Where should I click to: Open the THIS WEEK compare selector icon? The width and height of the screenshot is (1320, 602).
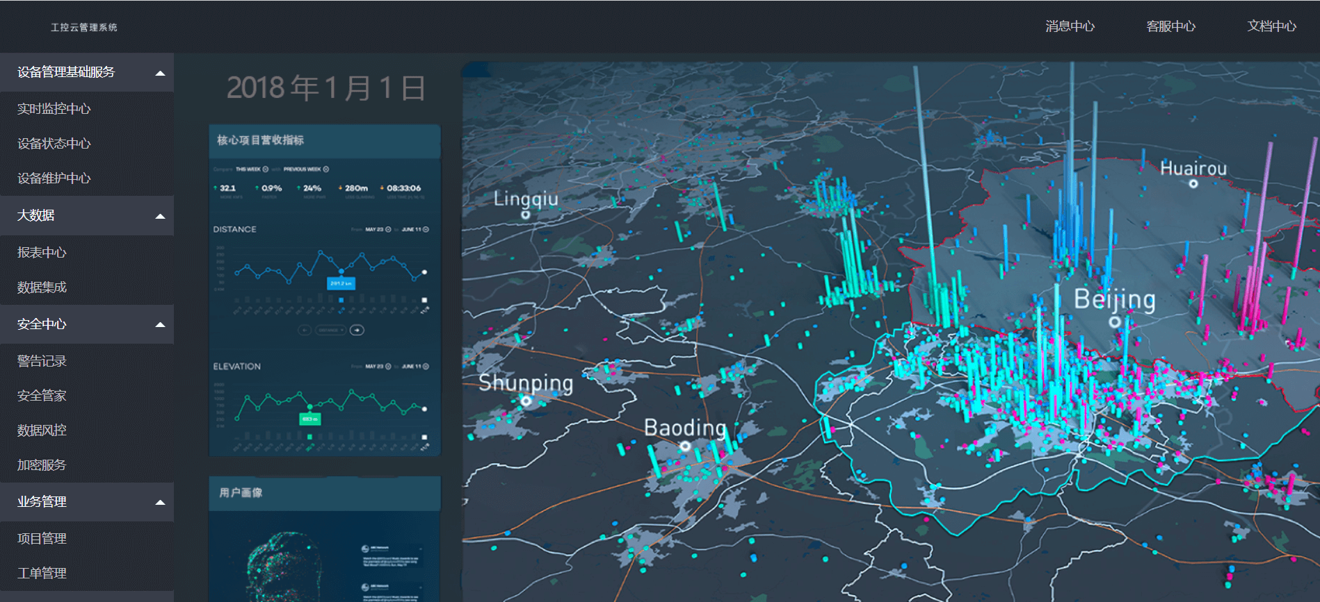click(x=266, y=169)
